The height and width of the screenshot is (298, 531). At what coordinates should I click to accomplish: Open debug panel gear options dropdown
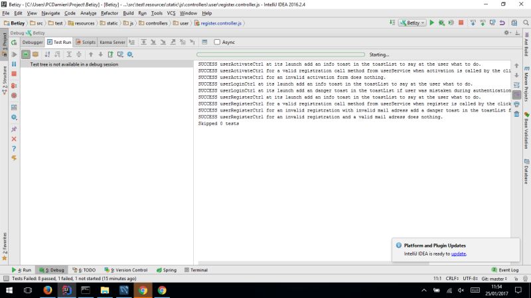[x=507, y=33]
